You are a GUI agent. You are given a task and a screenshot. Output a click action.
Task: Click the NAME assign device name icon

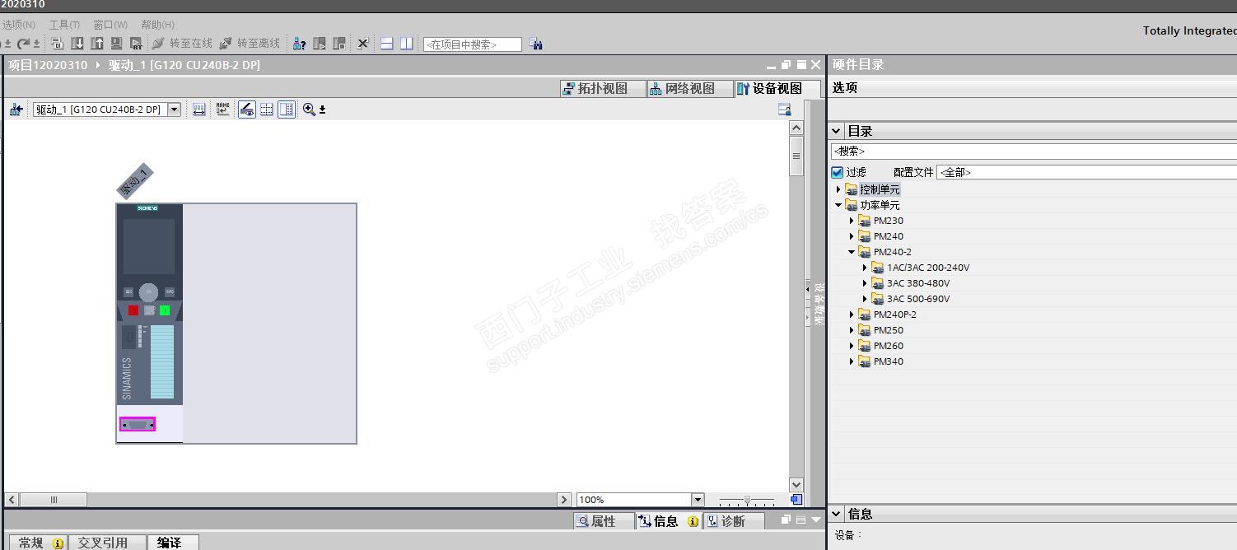point(222,109)
